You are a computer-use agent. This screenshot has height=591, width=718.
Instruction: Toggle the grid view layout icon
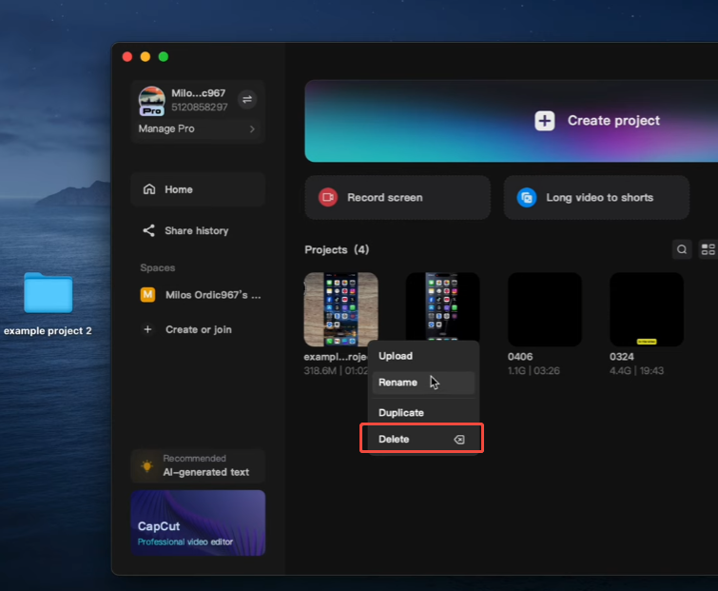point(708,249)
